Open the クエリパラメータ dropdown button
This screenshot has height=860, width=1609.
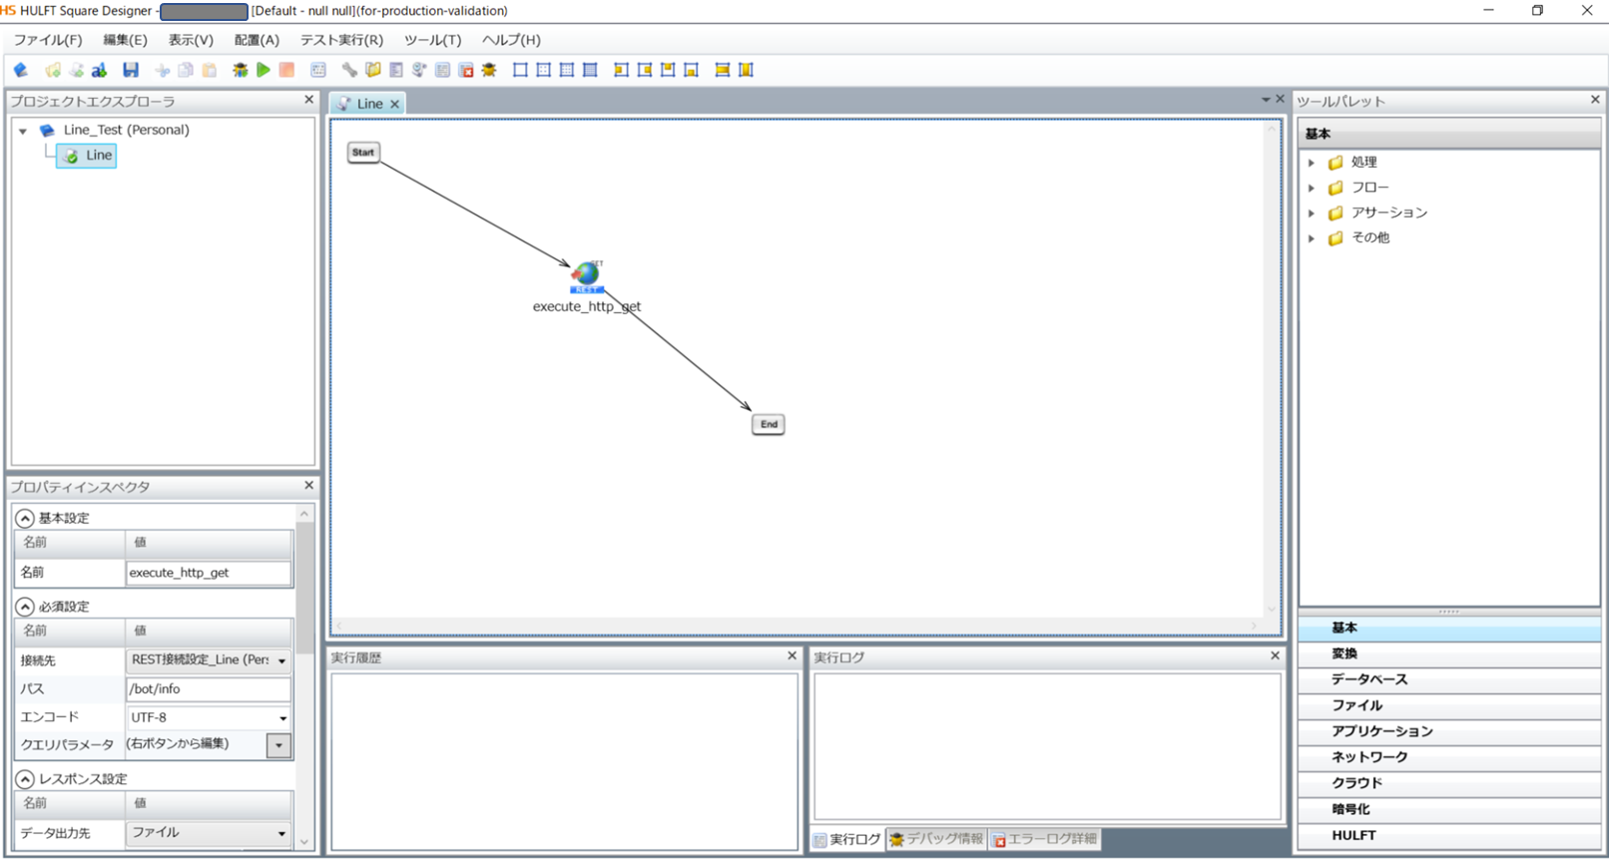278,745
